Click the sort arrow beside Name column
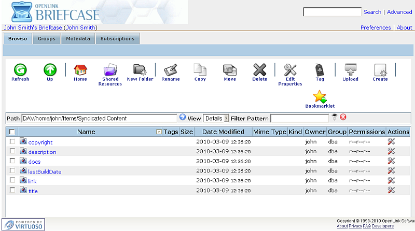The image size is (415, 231). click(x=159, y=132)
